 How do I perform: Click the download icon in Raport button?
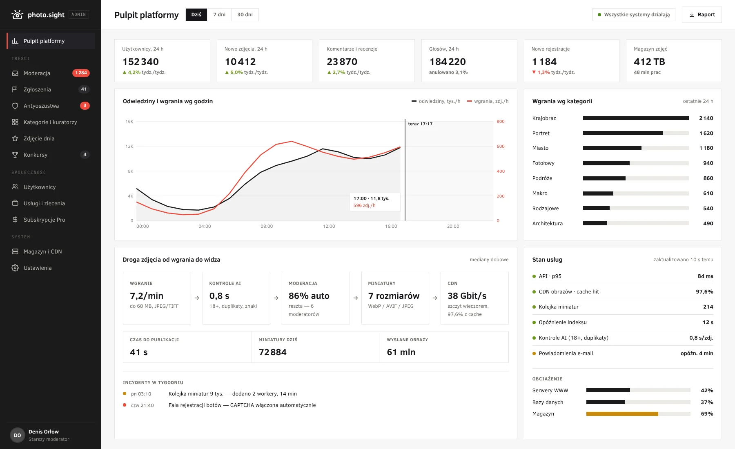[692, 15]
